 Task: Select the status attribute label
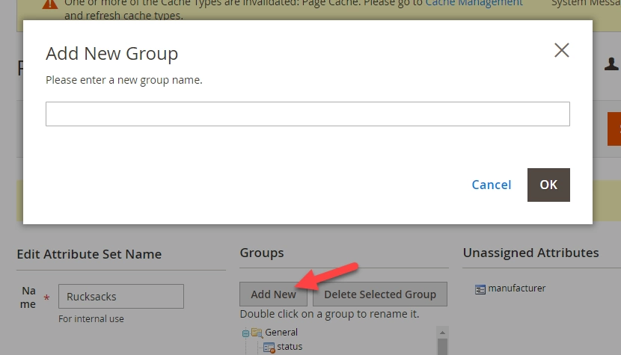pos(290,346)
